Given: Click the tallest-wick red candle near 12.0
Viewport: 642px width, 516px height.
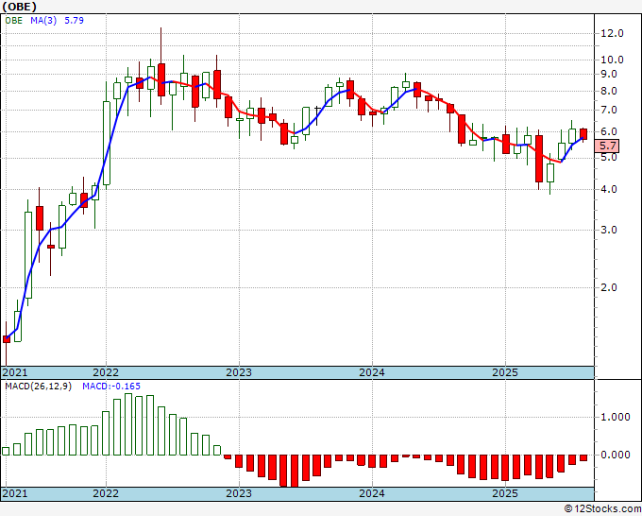Looking at the screenshot, I should (x=161, y=79).
